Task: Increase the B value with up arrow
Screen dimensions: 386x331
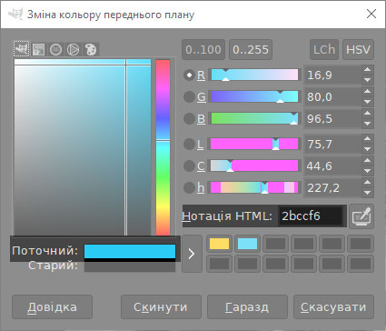Action: [x=368, y=114]
